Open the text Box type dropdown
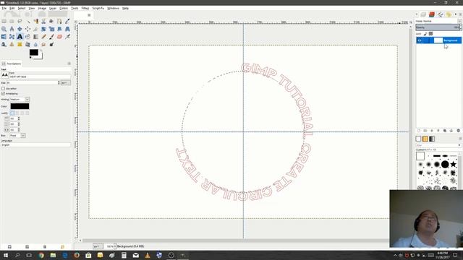This screenshot has height=260, width=463. tap(17, 136)
